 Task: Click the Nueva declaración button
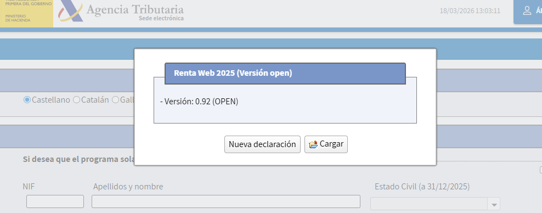point(262,144)
